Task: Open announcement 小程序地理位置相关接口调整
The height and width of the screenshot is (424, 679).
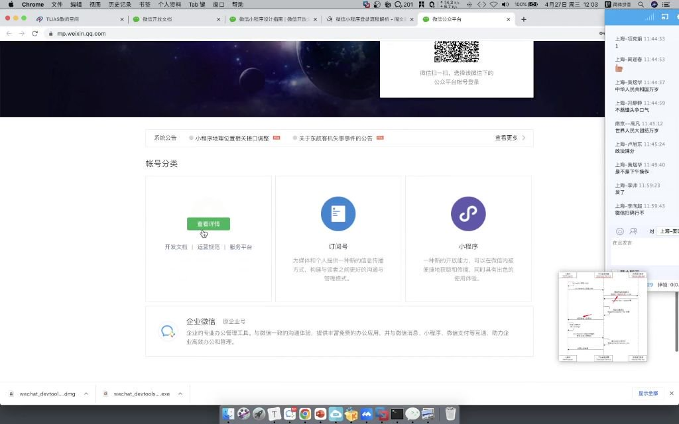Action: (232, 138)
